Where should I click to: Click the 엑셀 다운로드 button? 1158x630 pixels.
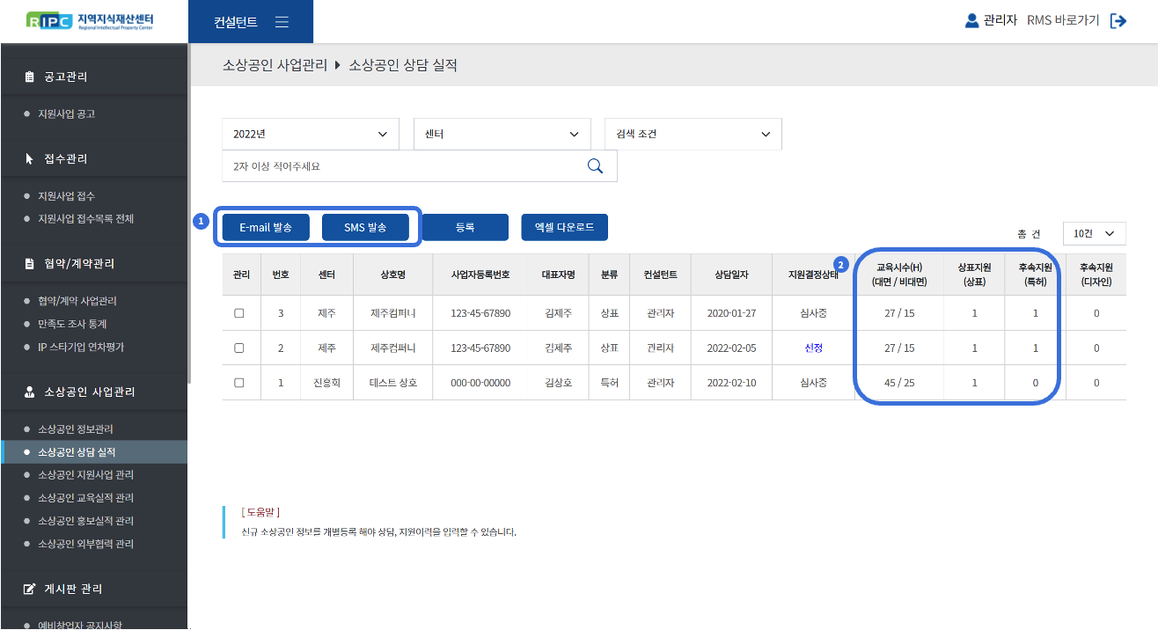coord(564,227)
